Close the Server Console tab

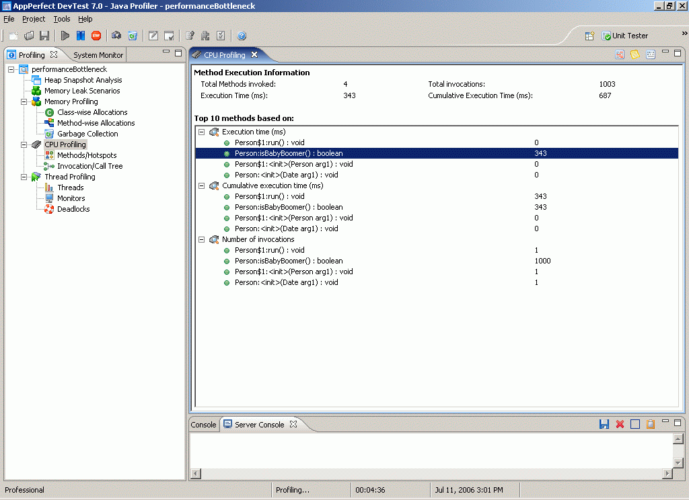point(293,424)
